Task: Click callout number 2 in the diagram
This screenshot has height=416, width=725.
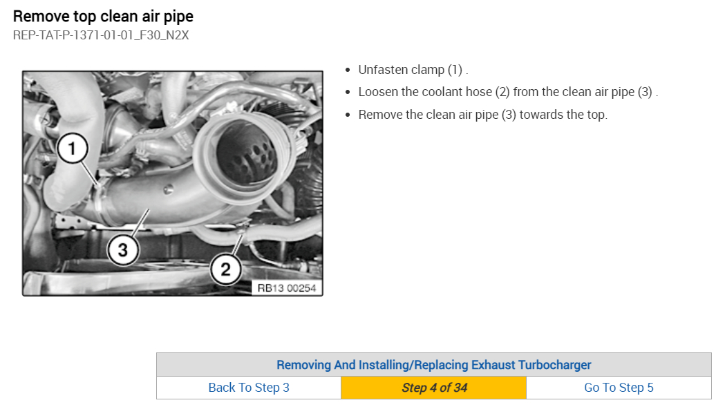Action: [x=225, y=269]
